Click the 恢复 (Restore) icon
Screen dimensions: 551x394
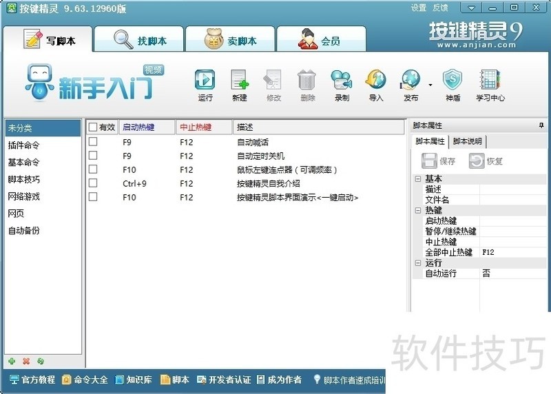click(x=477, y=161)
